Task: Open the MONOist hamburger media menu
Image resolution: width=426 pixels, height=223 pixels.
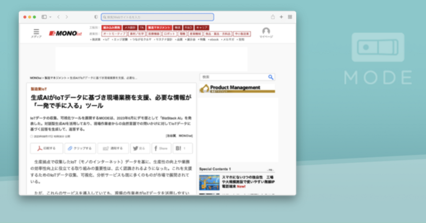Action: (x=36, y=32)
